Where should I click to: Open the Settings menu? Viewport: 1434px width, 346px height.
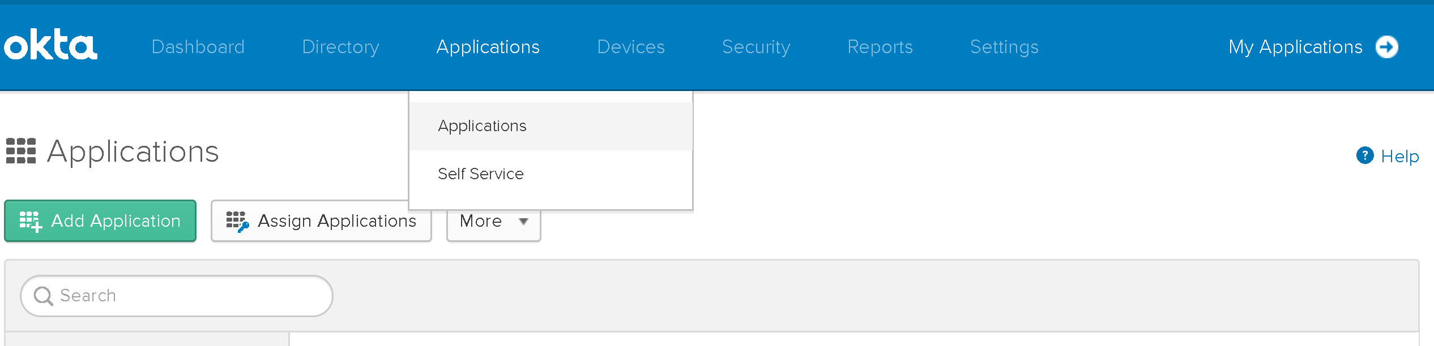click(1004, 47)
